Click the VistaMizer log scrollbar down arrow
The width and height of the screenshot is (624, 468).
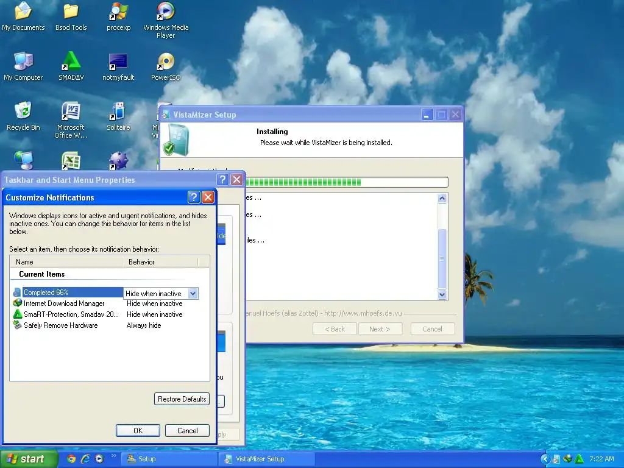coord(442,295)
